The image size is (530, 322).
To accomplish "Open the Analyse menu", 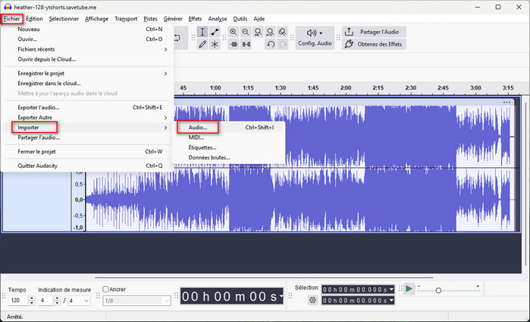I will click(218, 19).
